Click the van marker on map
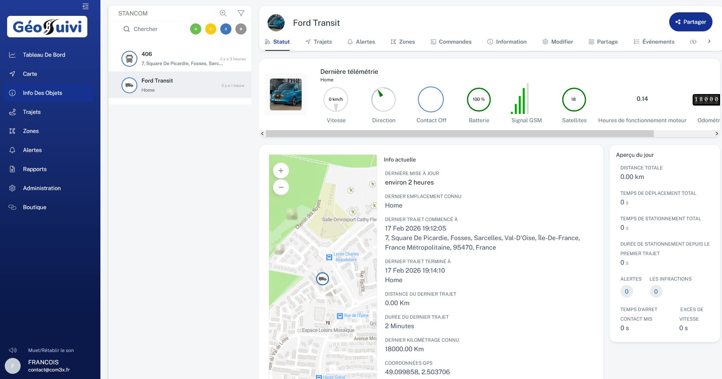Image resolution: width=722 pixels, height=379 pixels. tap(323, 279)
